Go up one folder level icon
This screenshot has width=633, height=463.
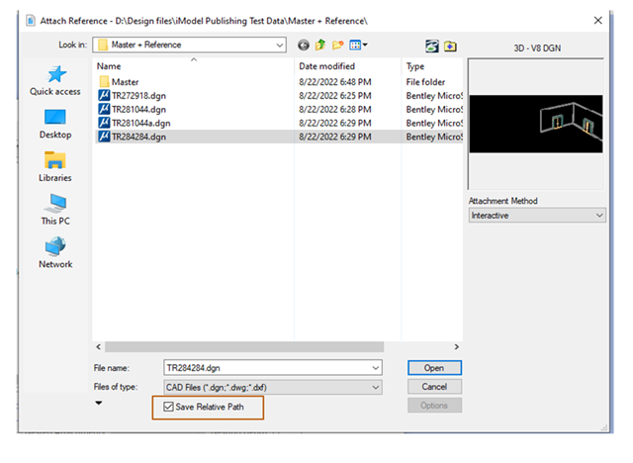click(x=320, y=45)
